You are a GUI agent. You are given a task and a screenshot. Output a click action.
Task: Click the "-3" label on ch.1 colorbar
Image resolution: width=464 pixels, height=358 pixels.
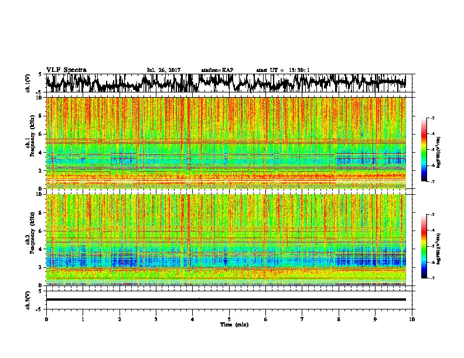pyautogui.click(x=432, y=118)
